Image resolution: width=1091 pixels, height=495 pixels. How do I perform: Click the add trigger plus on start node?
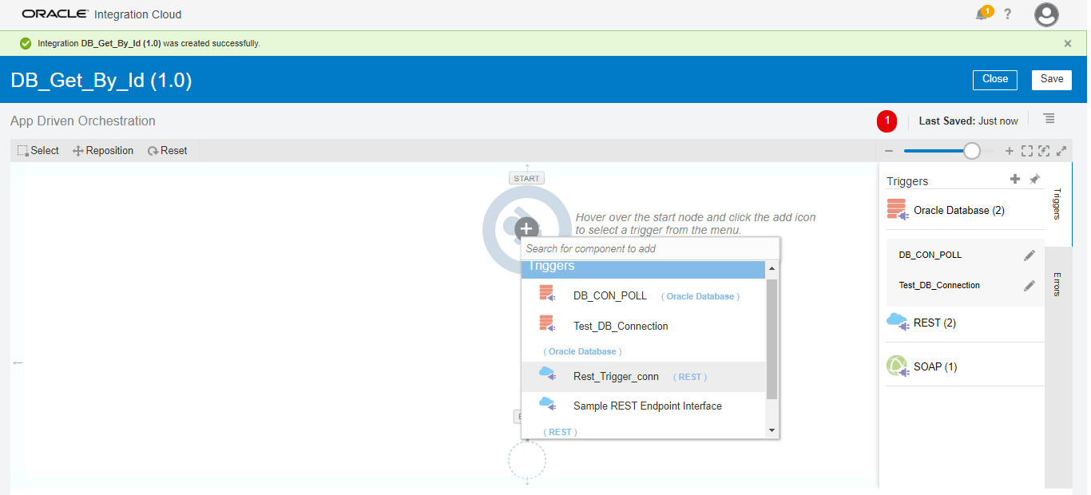click(x=526, y=228)
